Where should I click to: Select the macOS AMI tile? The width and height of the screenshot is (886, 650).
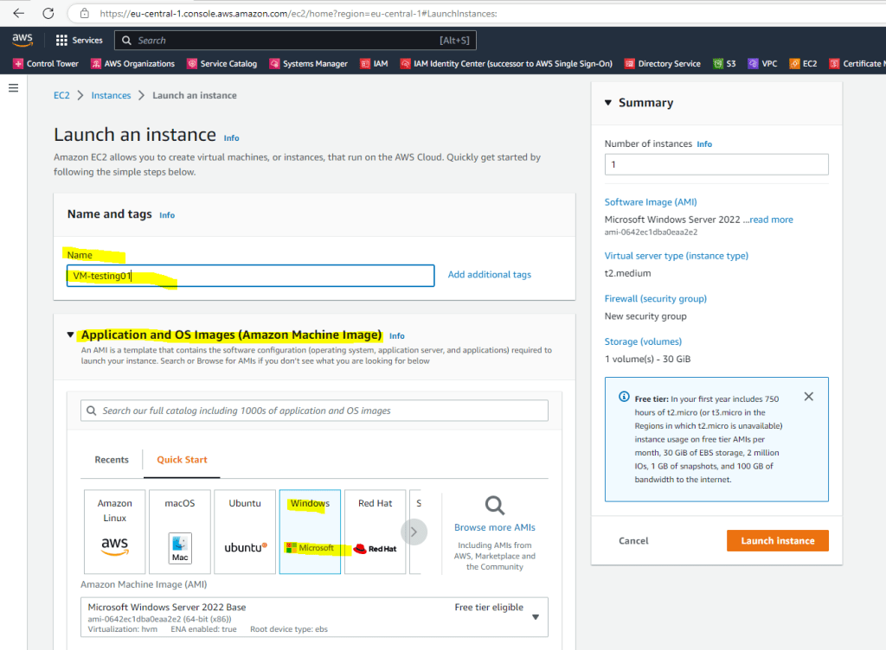180,532
